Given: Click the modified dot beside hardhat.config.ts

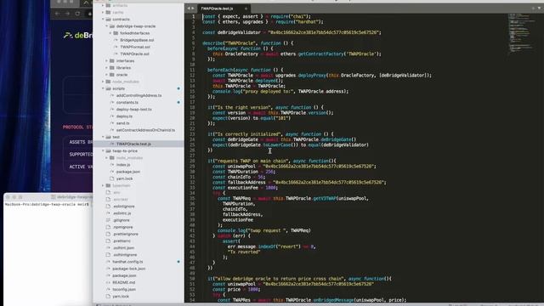Looking at the screenshot, I should tap(178, 262).
